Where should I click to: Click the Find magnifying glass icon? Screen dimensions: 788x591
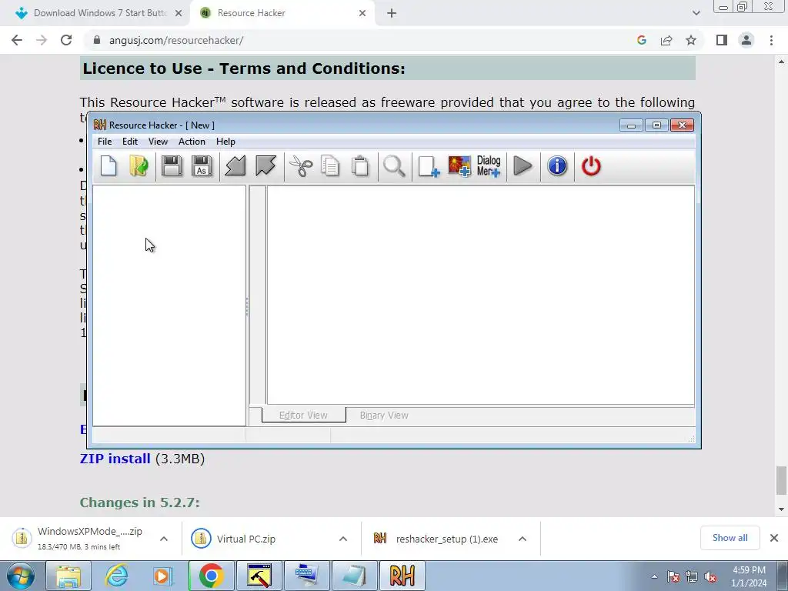pos(394,166)
